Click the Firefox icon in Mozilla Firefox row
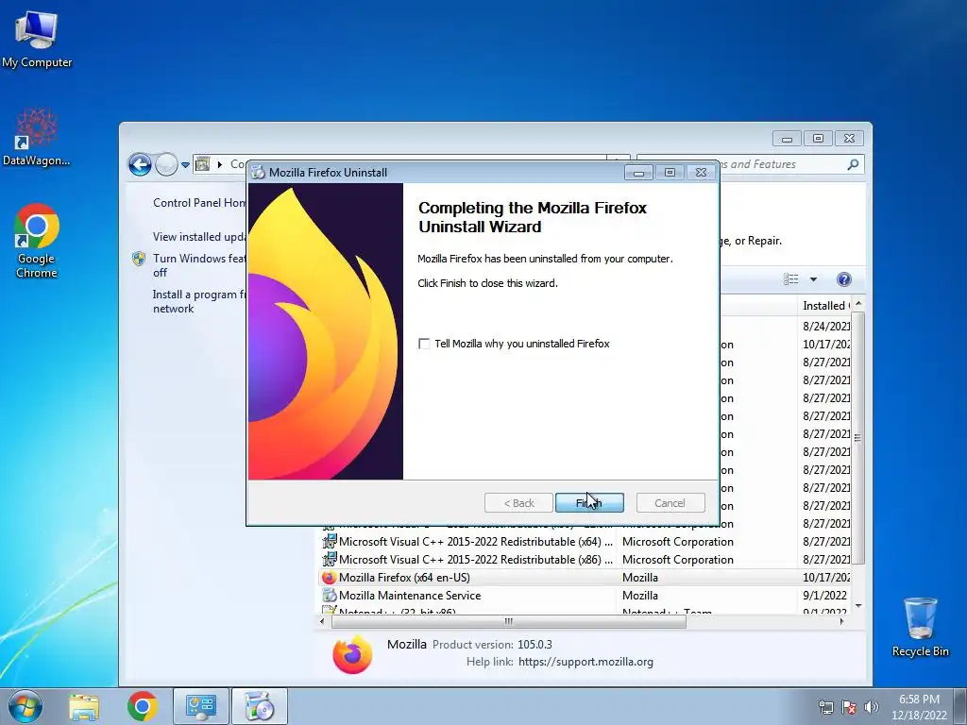967x725 pixels. click(x=330, y=578)
